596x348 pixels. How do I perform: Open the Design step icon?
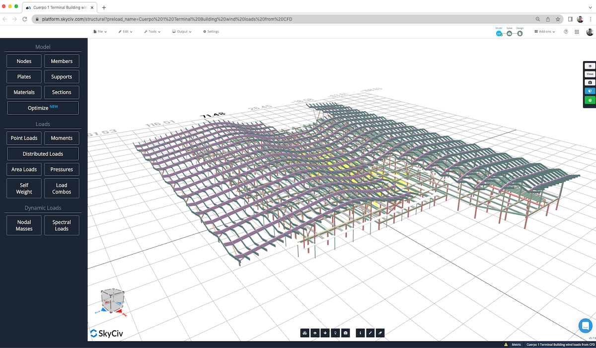pos(520,34)
